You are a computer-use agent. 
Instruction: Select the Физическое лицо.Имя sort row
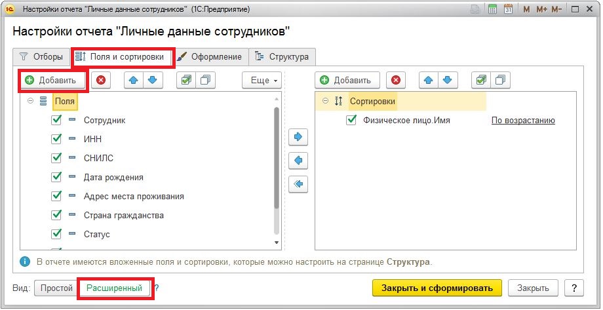(x=445, y=121)
